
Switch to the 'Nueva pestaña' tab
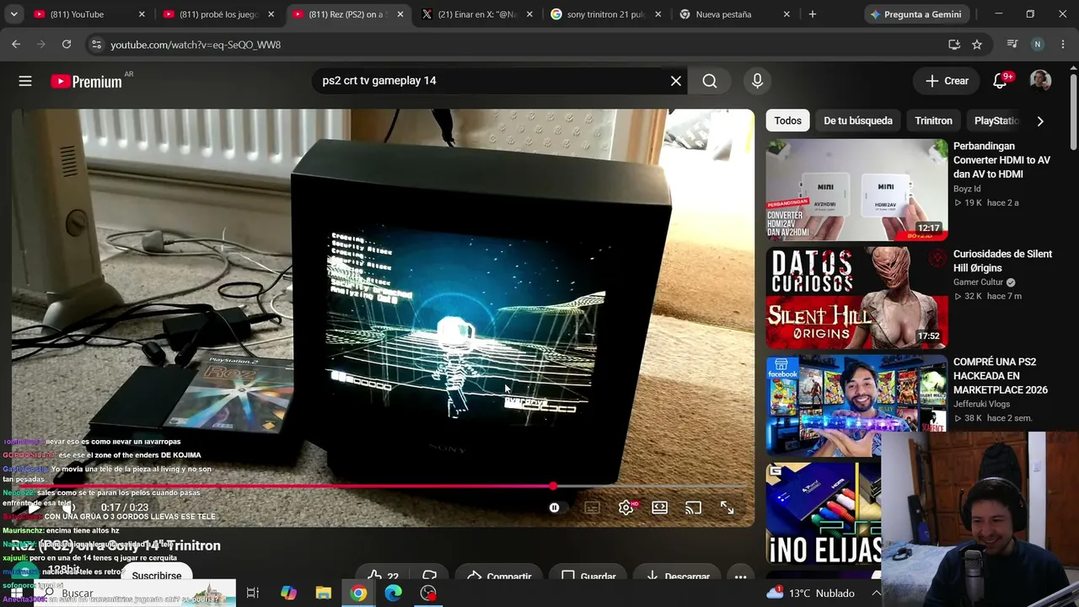tap(734, 14)
